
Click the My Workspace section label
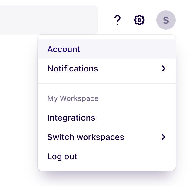click(73, 98)
